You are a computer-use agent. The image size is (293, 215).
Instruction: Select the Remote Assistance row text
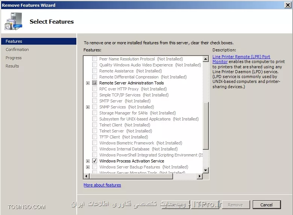click(131, 71)
